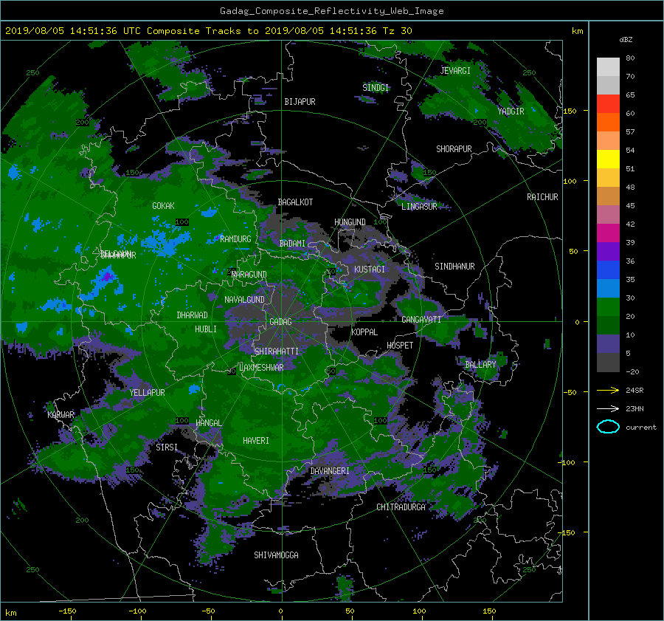Click the CHITRADURGA city label
The width and height of the screenshot is (664, 621).
click(401, 507)
